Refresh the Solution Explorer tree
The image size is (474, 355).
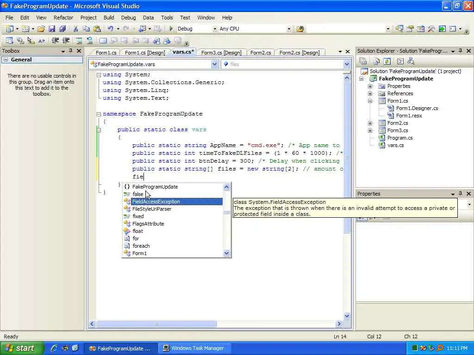coord(387,61)
